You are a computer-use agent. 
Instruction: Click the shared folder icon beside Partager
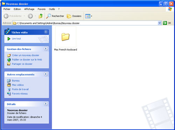[x=9, y=64]
